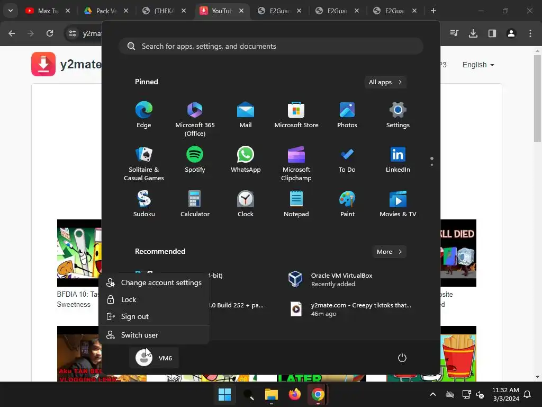Screen dimensions: 542x407
Task: Open the To Do app
Action: pyautogui.click(x=347, y=160)
